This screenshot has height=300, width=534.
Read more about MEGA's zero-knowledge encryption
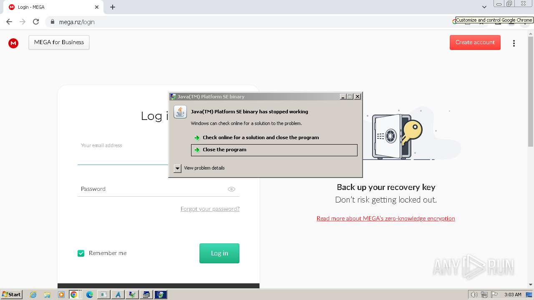point(386,218)
